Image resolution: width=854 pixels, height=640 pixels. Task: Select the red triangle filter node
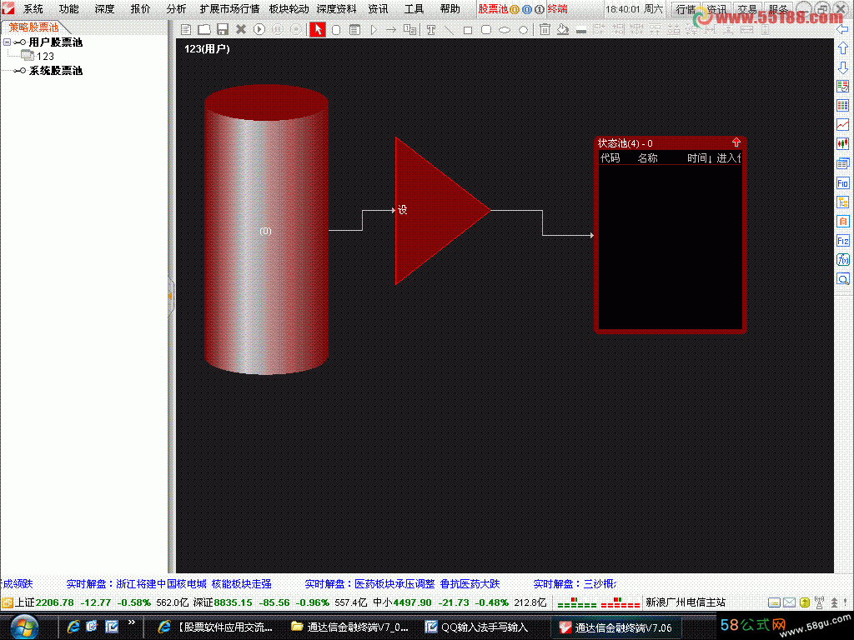pos(435,211)
